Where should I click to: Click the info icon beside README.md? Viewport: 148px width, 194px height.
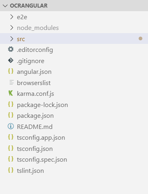pyautogui.click(x=11, y=126)
